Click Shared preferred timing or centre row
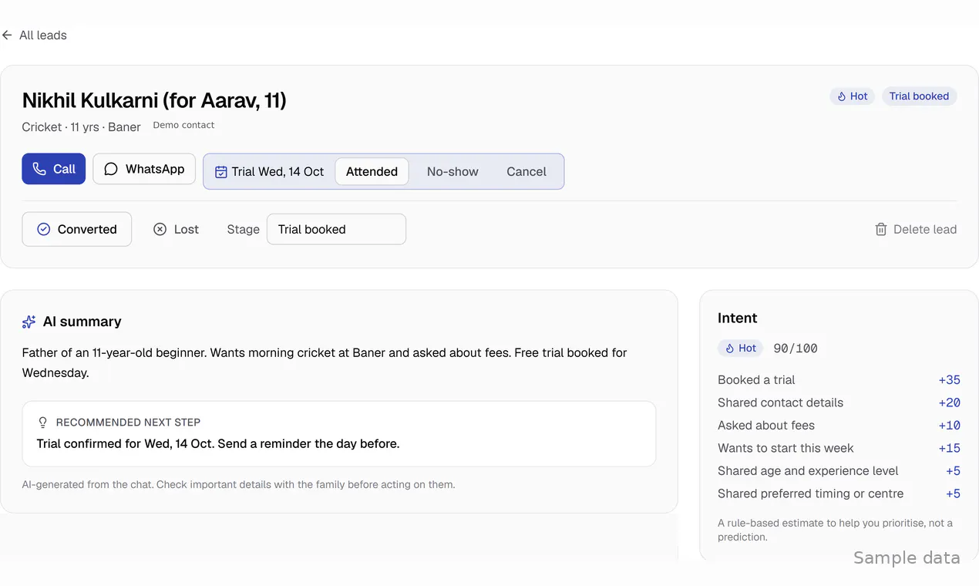Screen dimensions: 979x586 coord(839,493)
